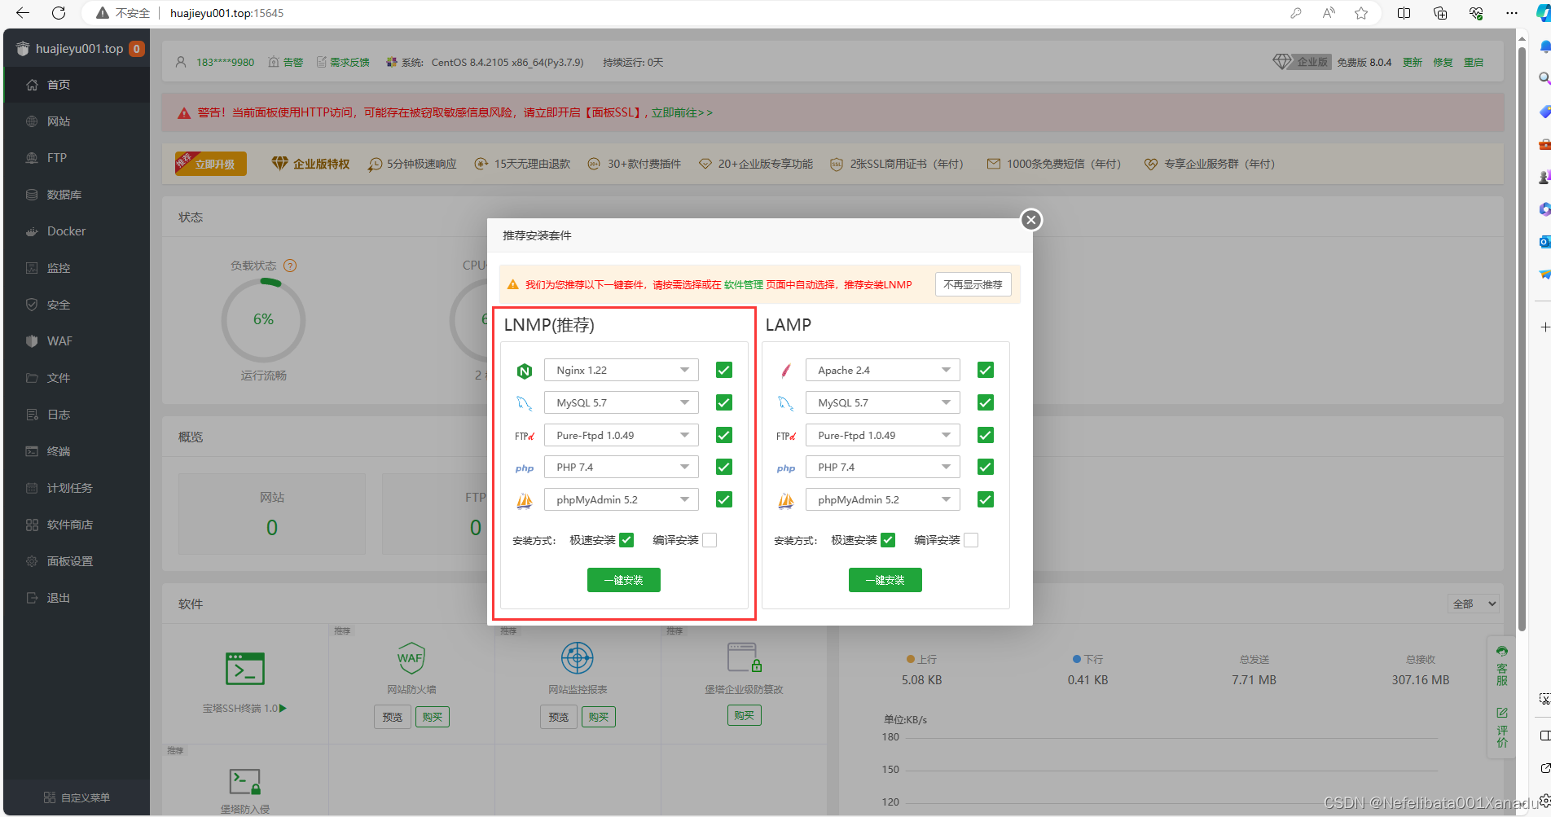Toggle 极速安装 checkbox in LAMP
The width and height of the screenshot is (1551, 817).
[x=888, y=540]
